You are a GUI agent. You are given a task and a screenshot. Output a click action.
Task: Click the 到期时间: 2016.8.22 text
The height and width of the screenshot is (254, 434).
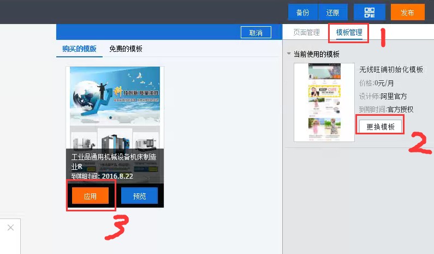102,176
